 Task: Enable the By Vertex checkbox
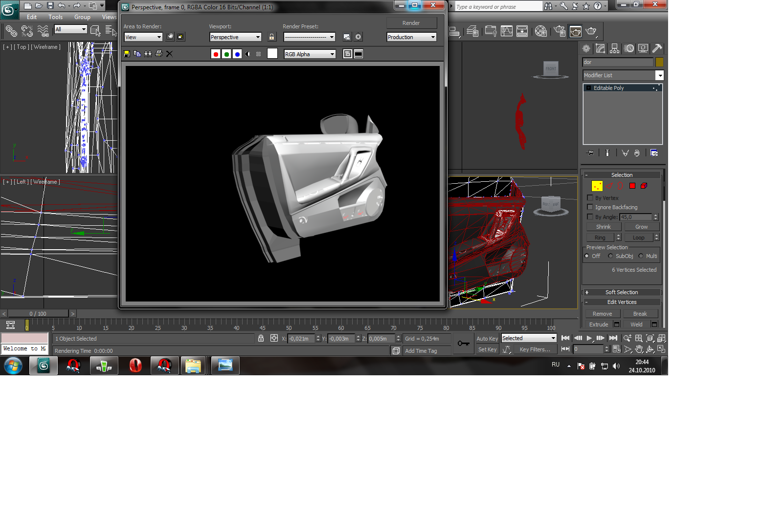[590, 198]
